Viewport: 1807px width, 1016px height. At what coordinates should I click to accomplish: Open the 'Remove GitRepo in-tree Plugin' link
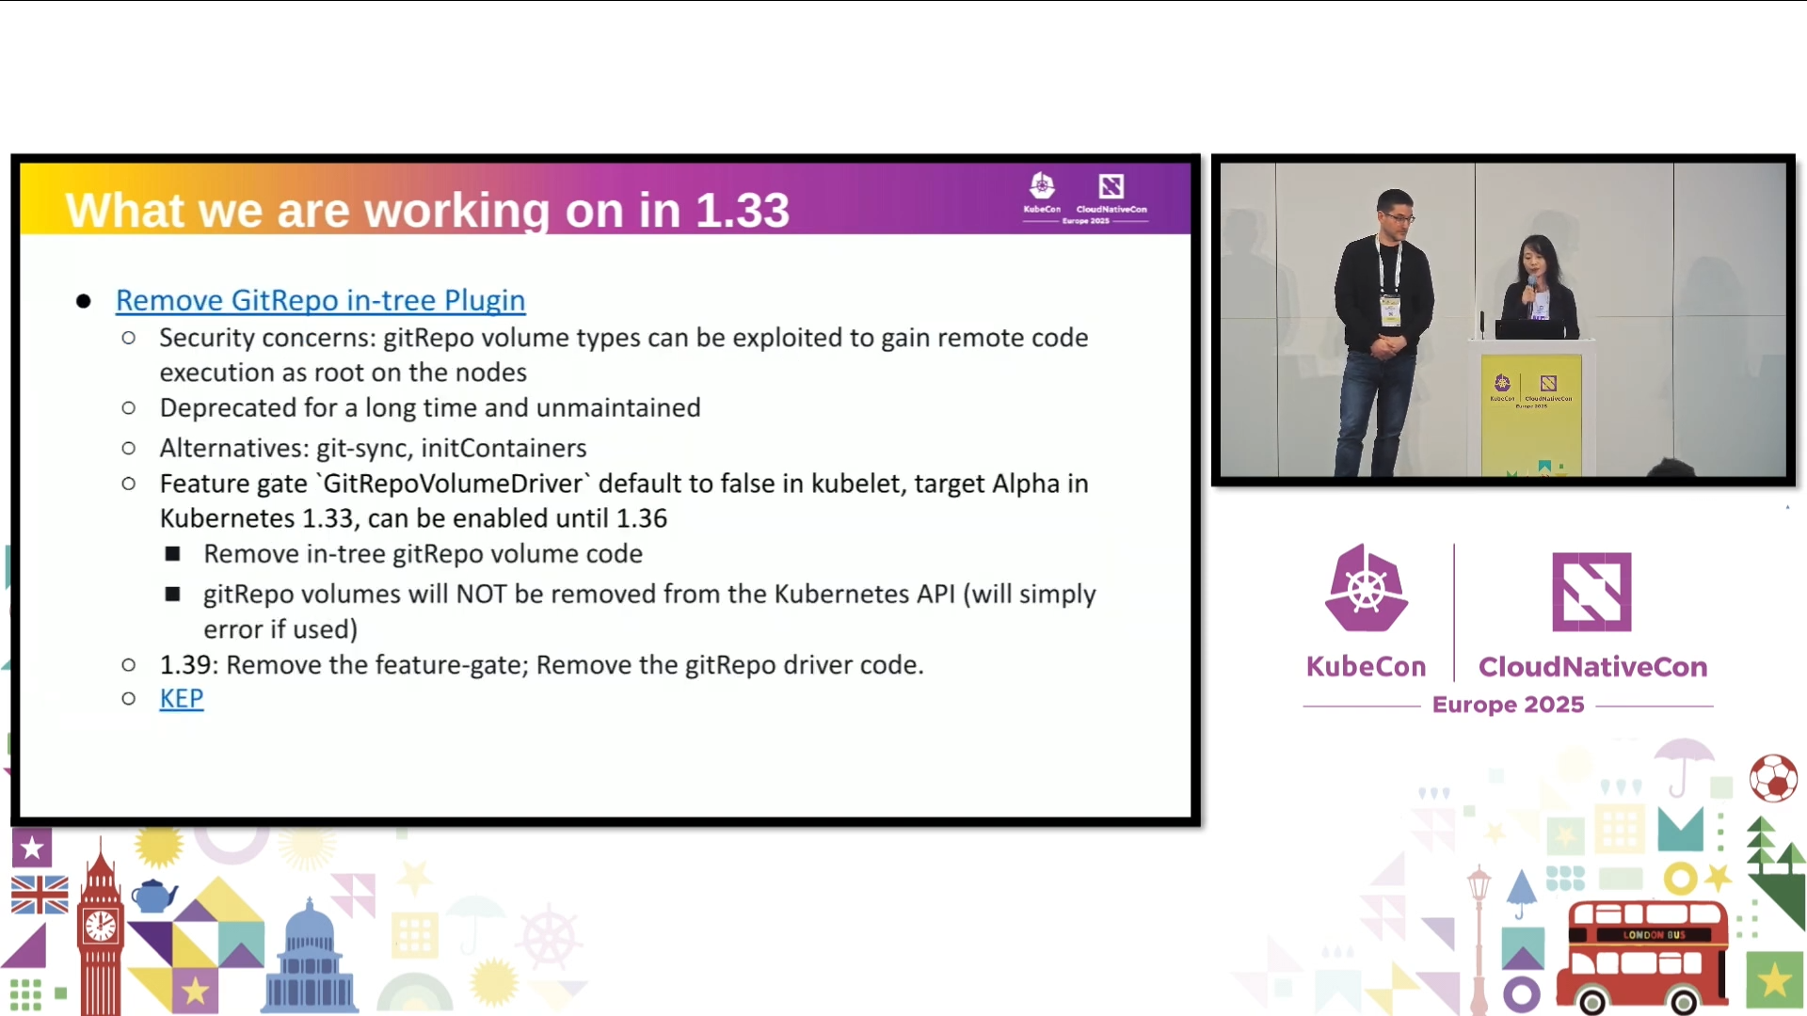[320, 301]
